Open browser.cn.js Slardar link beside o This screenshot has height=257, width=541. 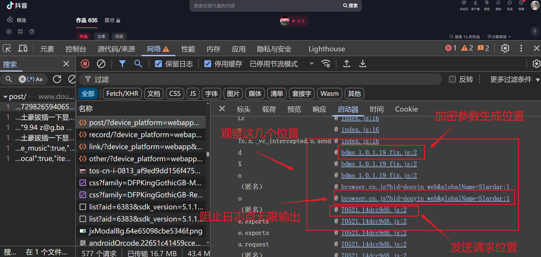(x=425, y=198)
